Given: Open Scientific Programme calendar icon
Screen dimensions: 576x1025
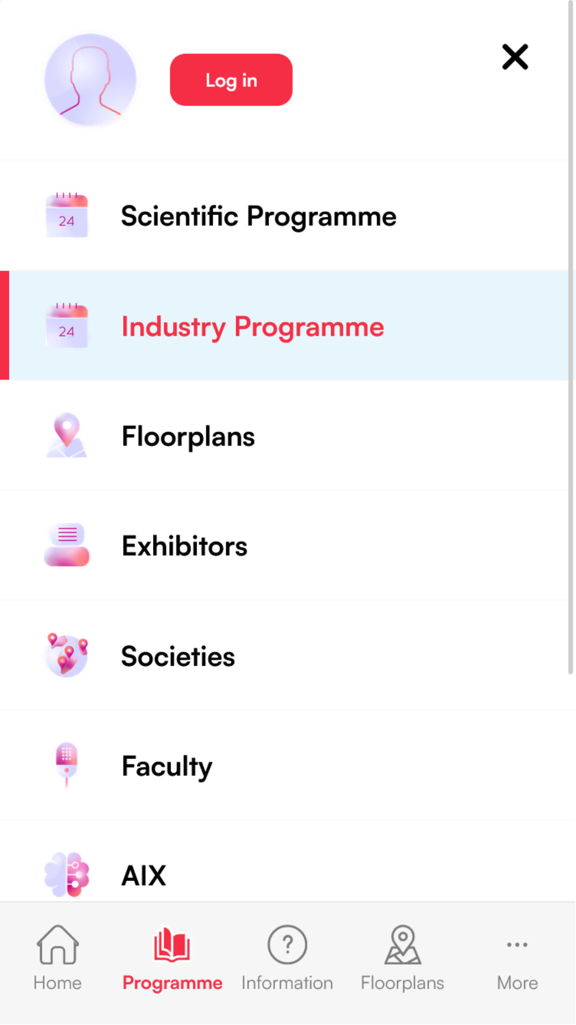Looking at the screenshot, I should pos(67,215).
